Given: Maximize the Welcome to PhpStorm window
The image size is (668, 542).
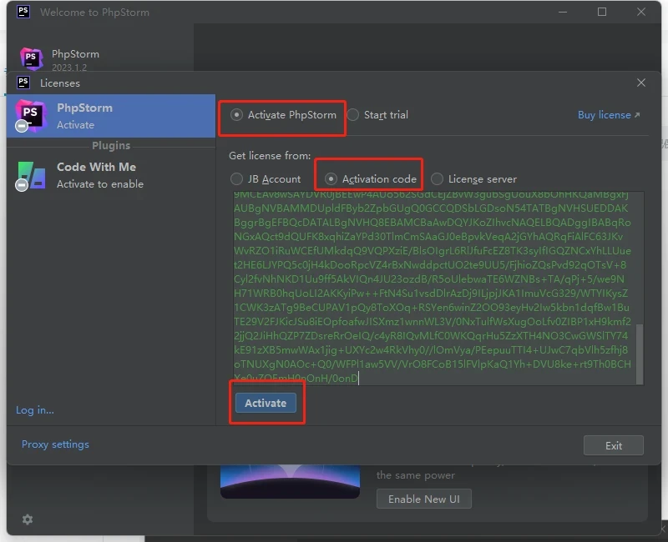Looking at the screenshot, I should [x=602, y=13].
